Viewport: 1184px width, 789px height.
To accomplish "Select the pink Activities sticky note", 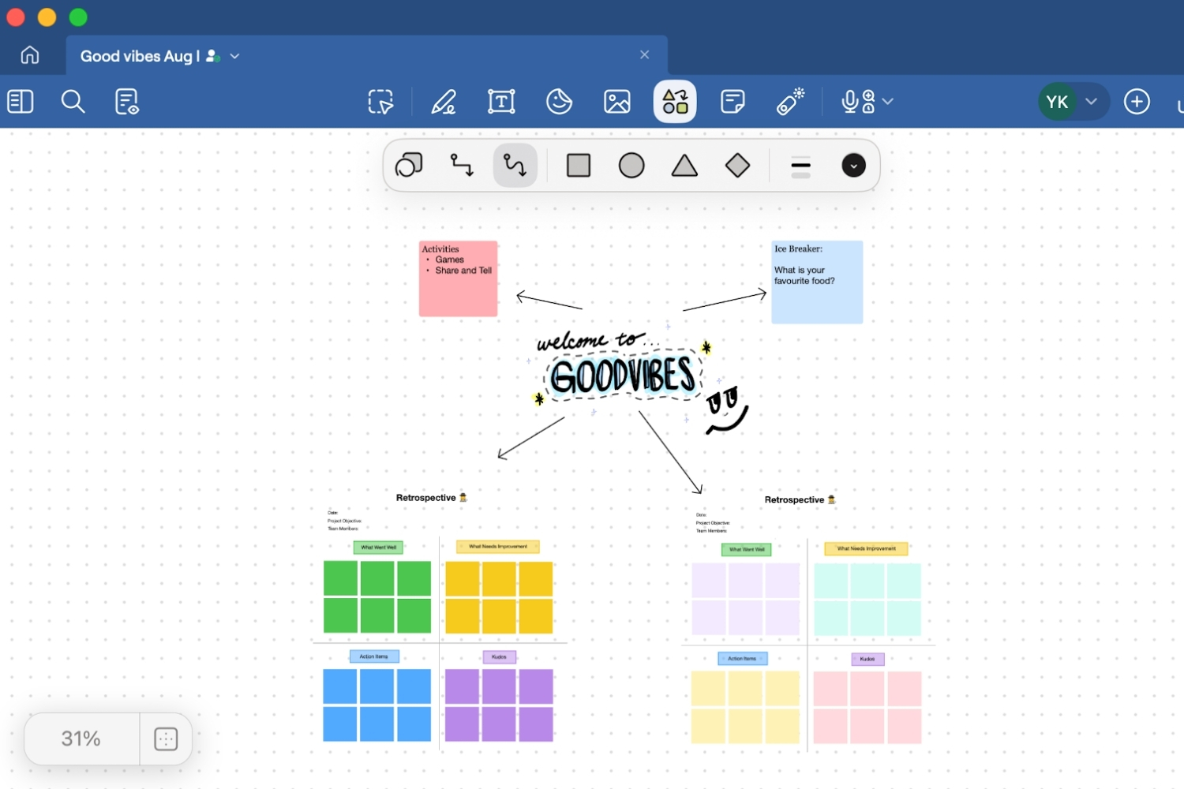I will (x=458, y=279).
